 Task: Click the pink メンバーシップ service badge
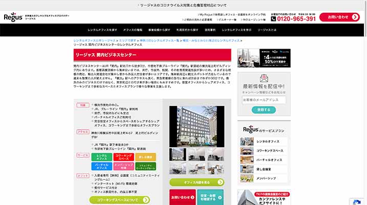124,167
